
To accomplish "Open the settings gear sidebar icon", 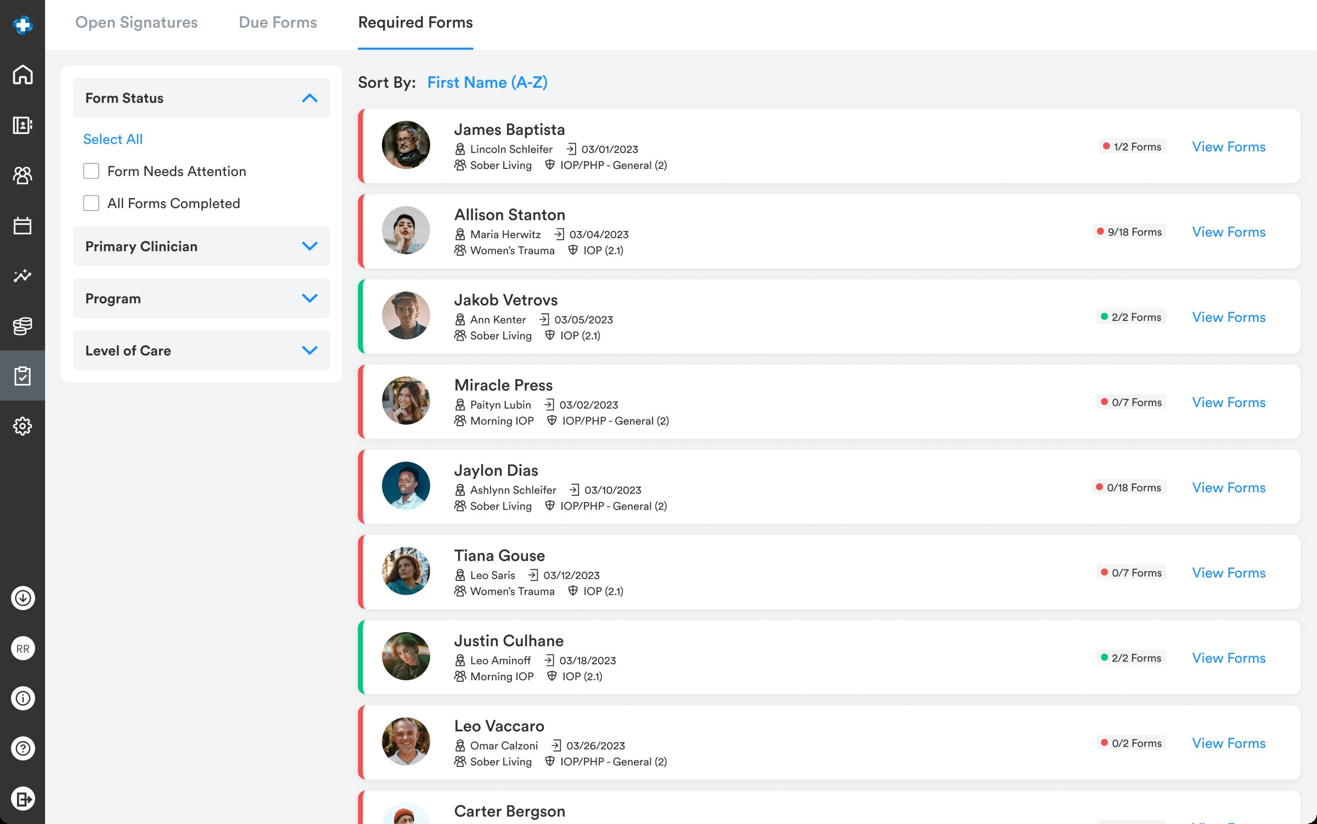I will click(22, 426).
